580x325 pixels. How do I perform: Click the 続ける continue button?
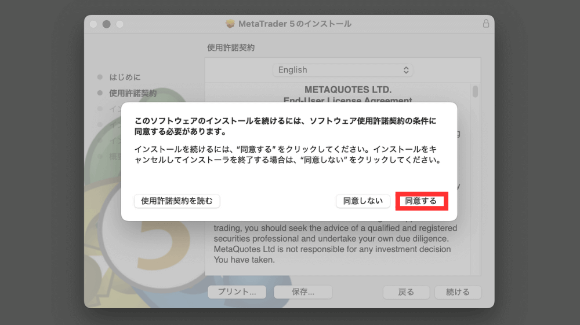tap(458, 292)
